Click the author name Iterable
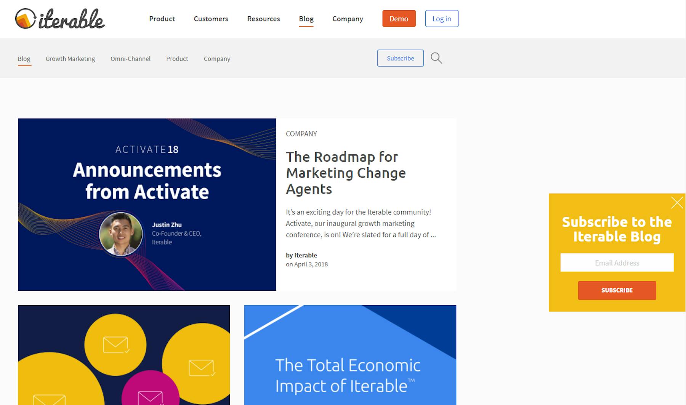Viewport: 686px width, 405px height. (306, 255)
